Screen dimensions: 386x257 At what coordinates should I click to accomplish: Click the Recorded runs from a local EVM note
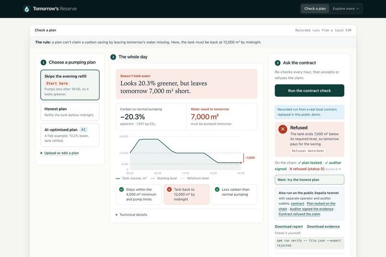pos(323,30)
